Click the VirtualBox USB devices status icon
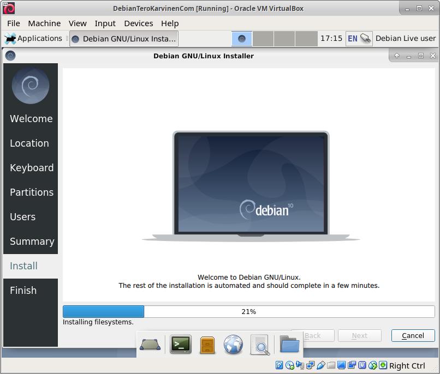 (x=321, y=365)
